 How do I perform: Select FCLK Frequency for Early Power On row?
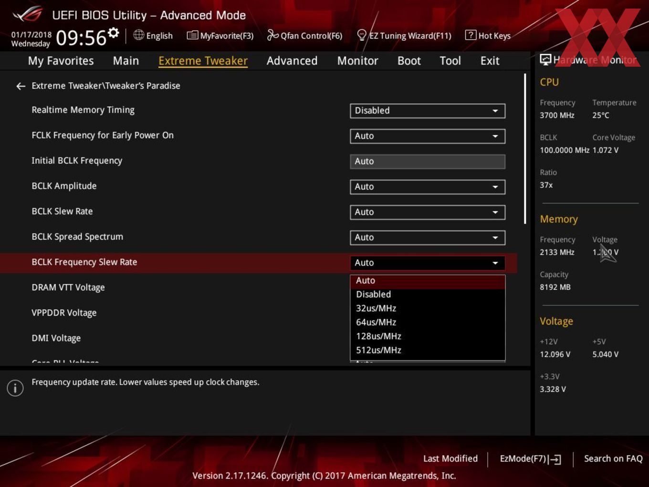259,136
